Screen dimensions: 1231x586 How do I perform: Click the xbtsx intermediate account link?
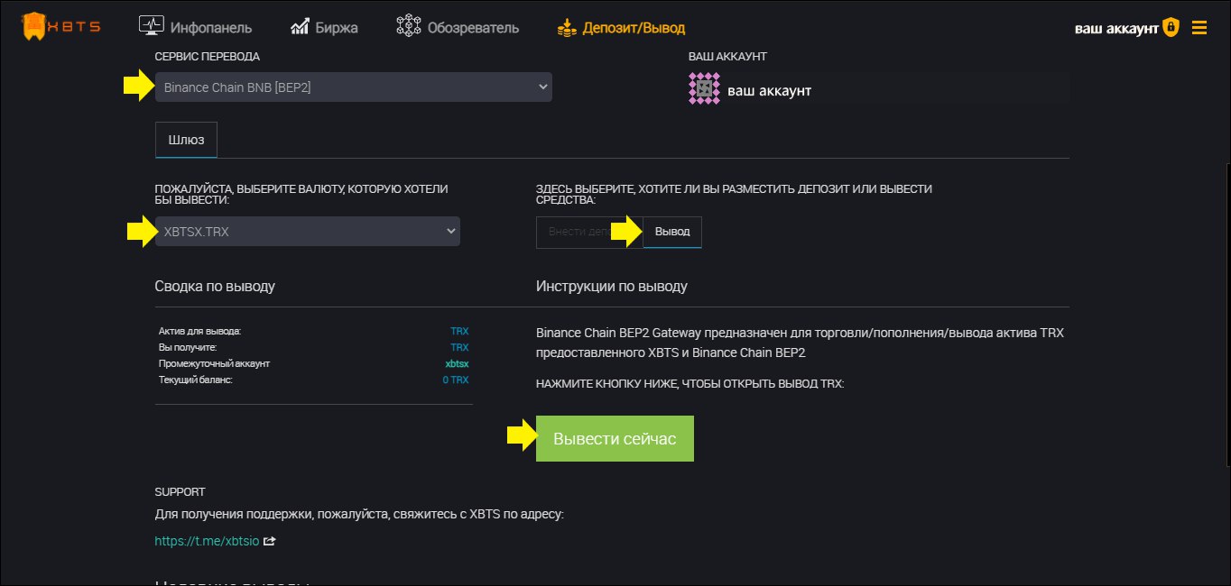tap(458, 363)
